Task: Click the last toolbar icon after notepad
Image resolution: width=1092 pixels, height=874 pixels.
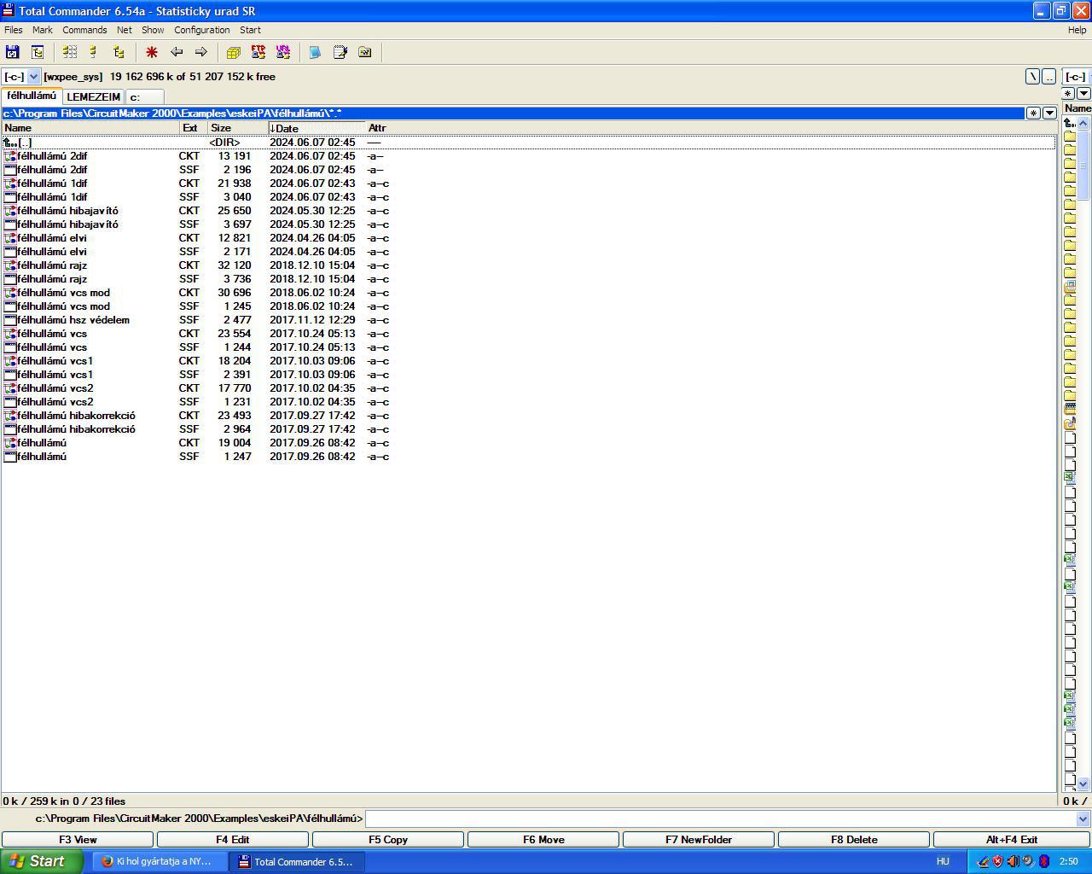Action: click(365, 52)
